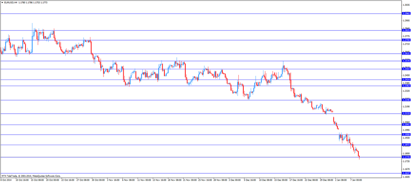Click the 1.1735 price axis label
The height and width of the screenshot is (182, 411).
[x=406, y=162]
